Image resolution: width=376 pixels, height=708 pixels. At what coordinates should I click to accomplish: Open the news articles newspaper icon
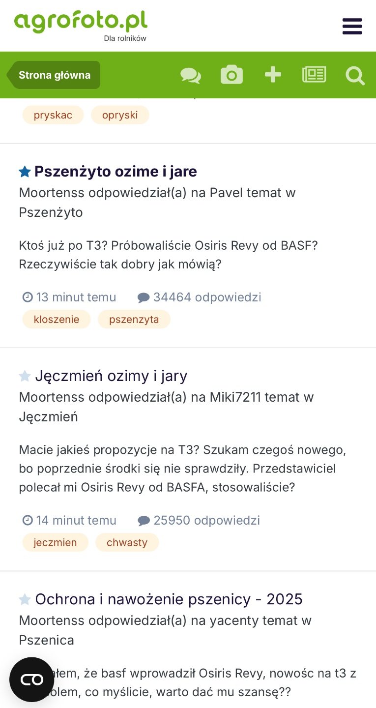click(x=314, y=75)
